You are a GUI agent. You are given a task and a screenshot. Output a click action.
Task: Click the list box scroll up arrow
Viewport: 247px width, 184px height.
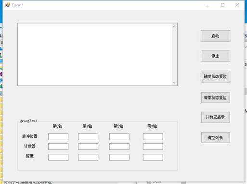(174, 26)
